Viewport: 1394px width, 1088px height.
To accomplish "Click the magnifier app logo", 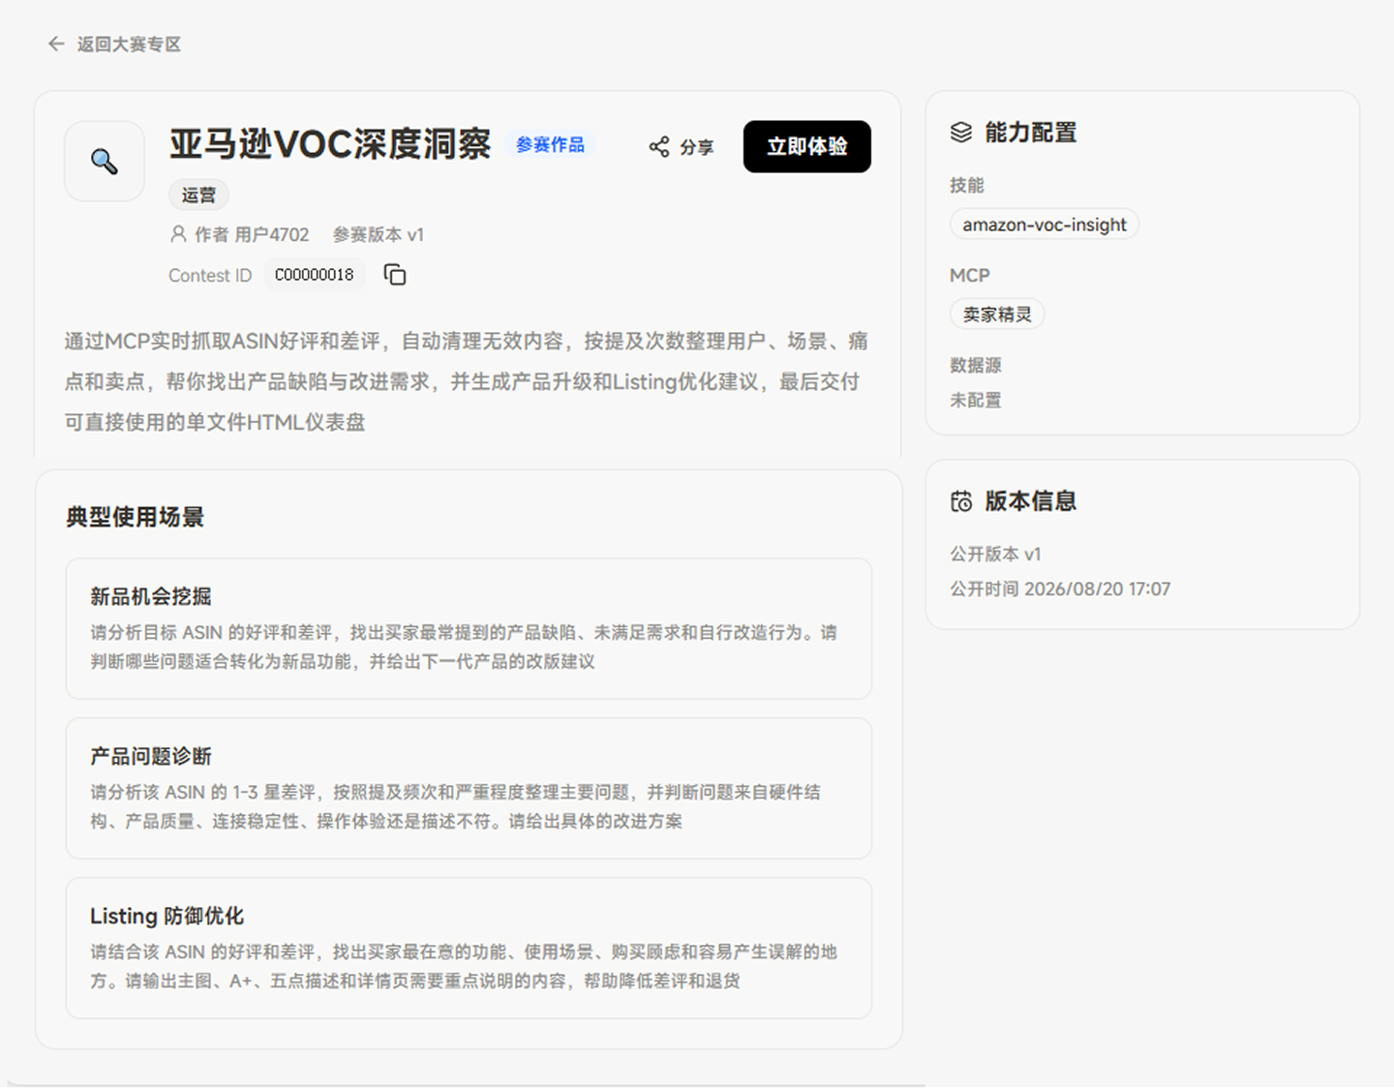I will click(x=105, y=161).
